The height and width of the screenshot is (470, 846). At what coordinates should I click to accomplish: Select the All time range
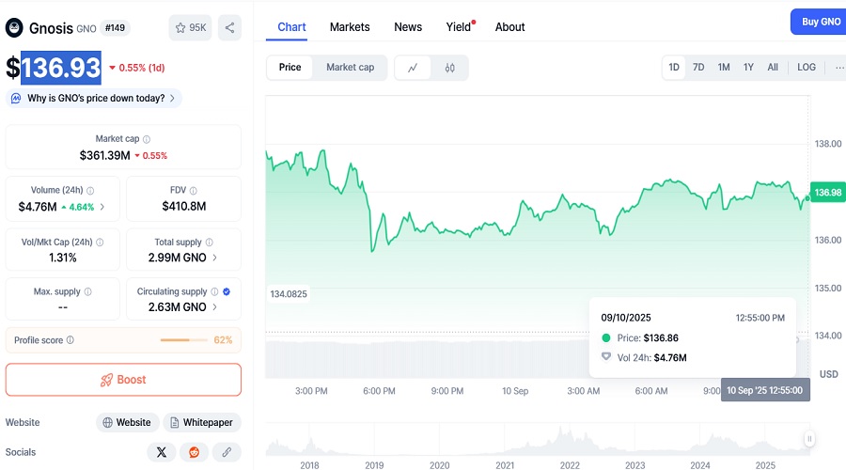click(x=773, y=68)
